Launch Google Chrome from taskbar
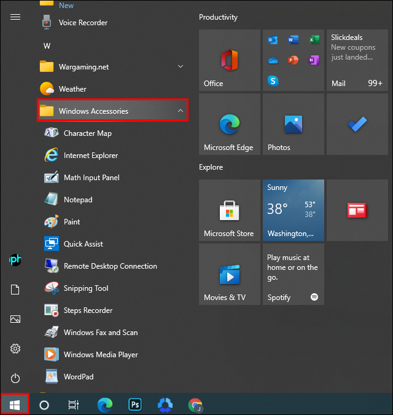The image size is (393, 415). tap(195, 405)
